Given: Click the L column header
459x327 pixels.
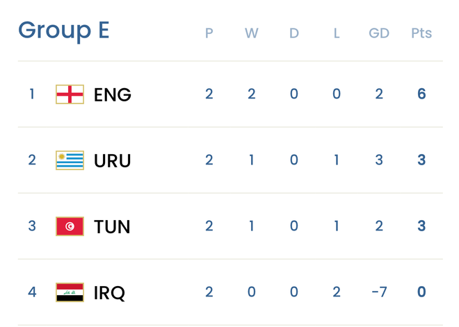Looking at the screenshot, I should coord(337,33).
